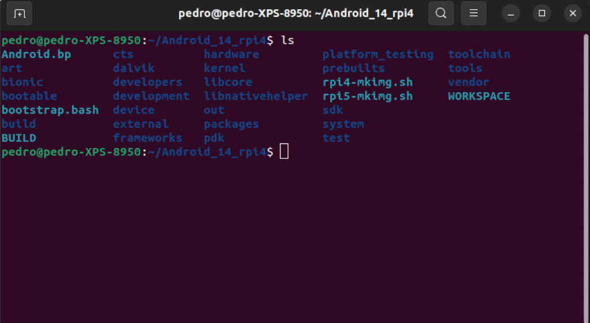The width and height of the screenshot is (590, 323).
Task: Select the vendor directory name
Action: point(468,82)
